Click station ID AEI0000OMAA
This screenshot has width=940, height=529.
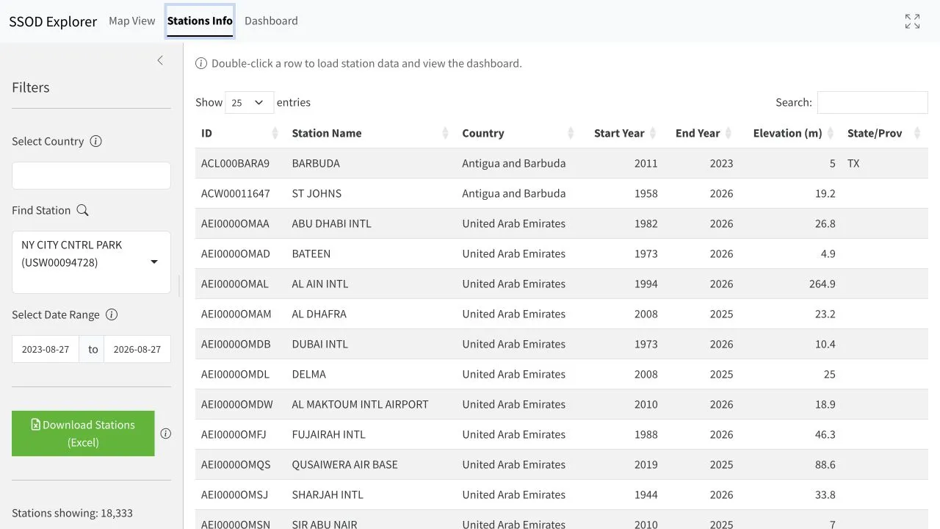[x=235, y=223]
